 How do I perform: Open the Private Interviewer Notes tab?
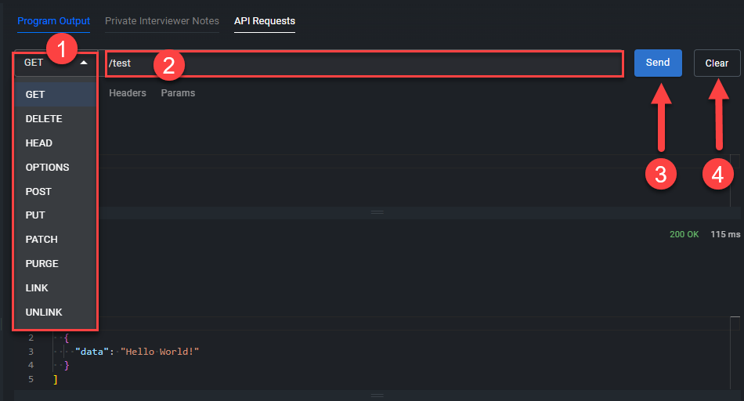(x=162, y=21)
